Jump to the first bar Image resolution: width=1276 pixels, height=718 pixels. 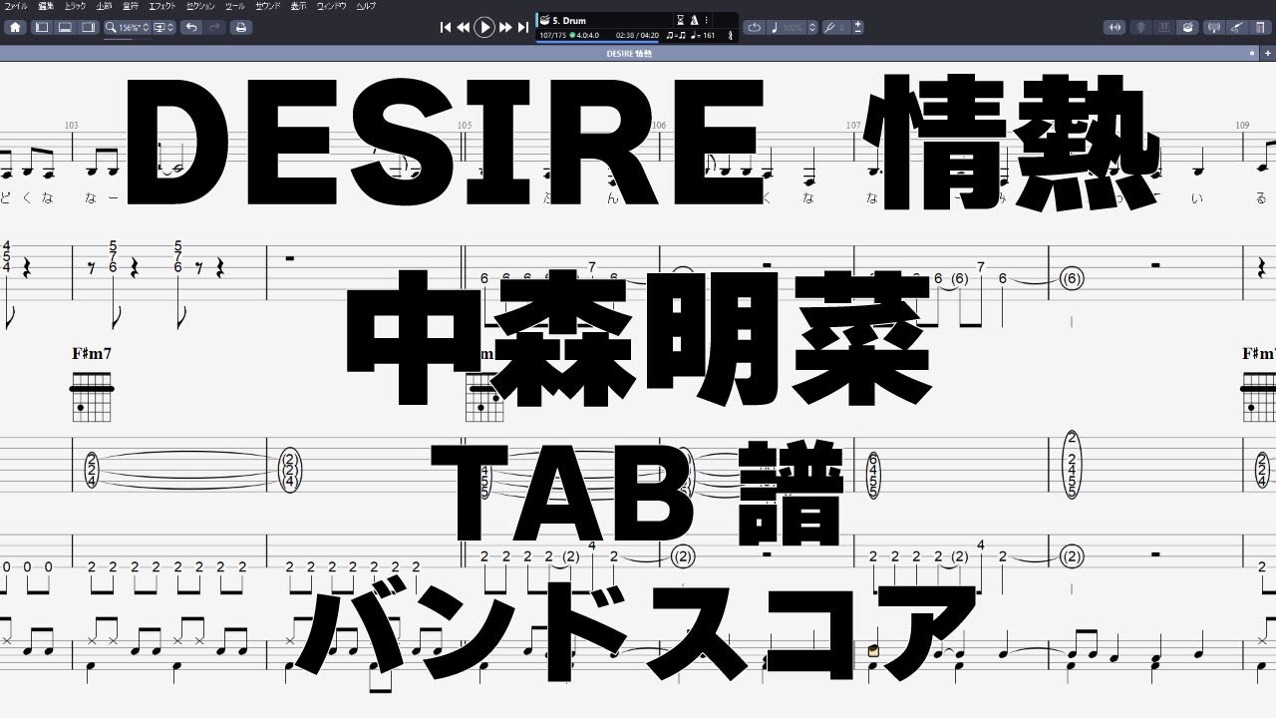(446, 28)
